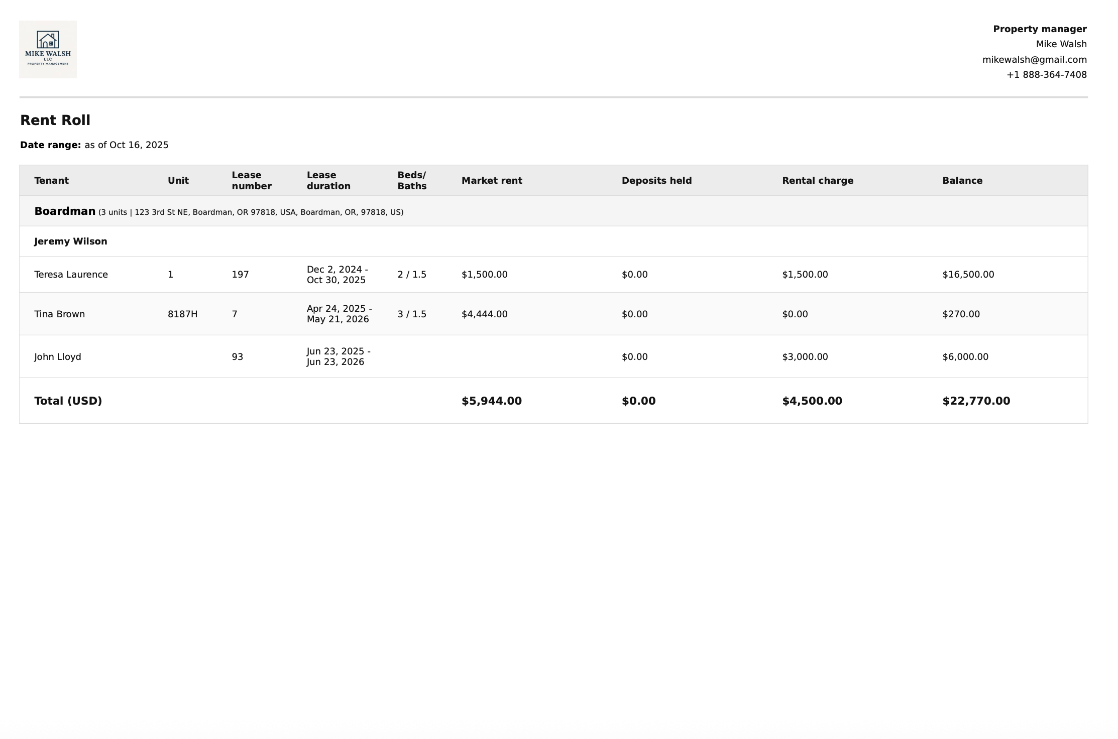Select the Boardman property group row
Screen dimensions: 1118x739
click(64, 211)
